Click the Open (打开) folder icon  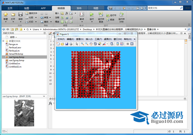click(13, 14)
